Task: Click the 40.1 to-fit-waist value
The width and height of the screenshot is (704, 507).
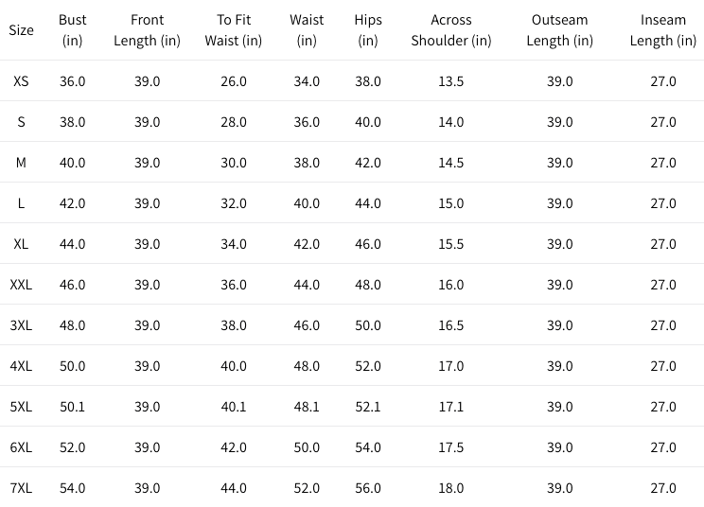Action: (x=233, y=407)
